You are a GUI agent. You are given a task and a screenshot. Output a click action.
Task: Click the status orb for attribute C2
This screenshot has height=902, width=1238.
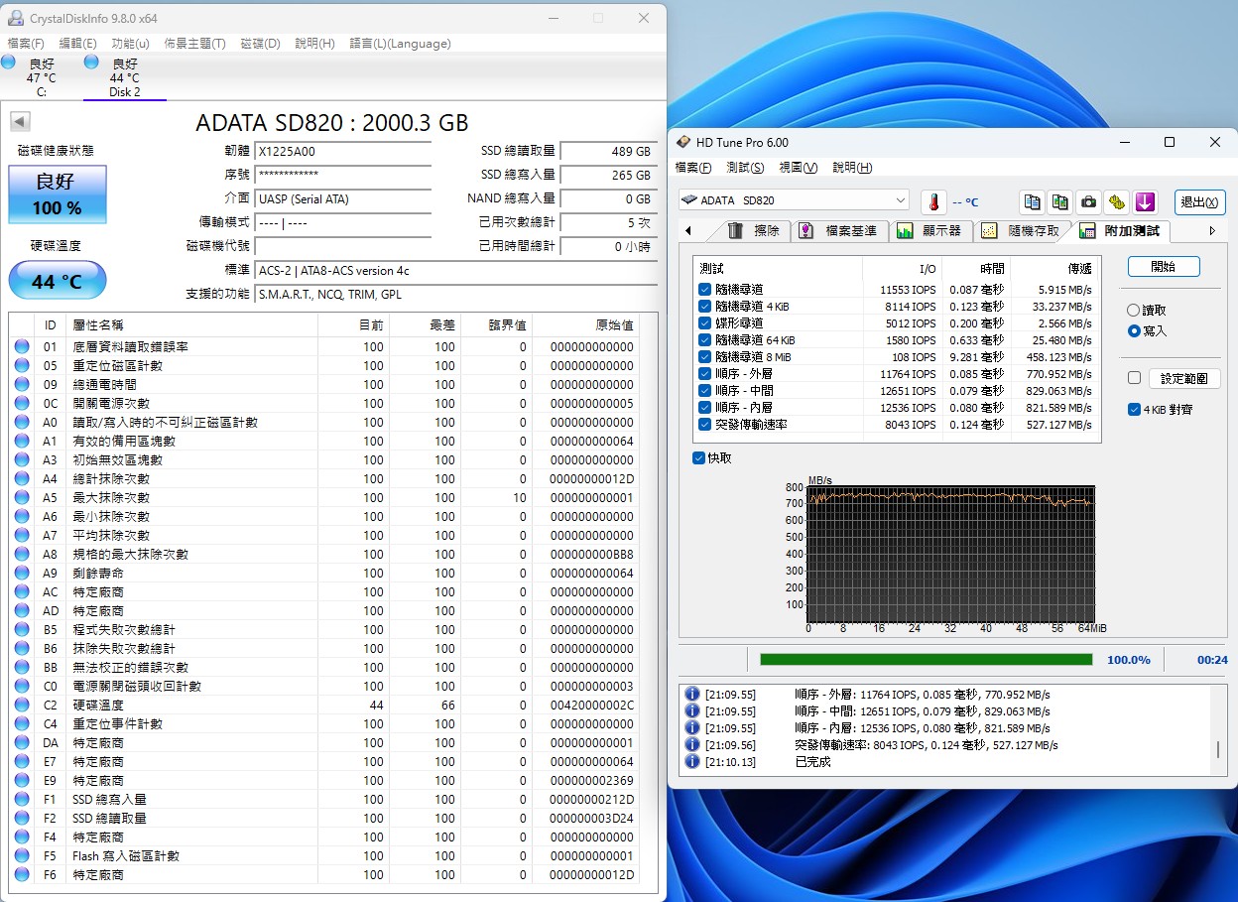point(22,705)
